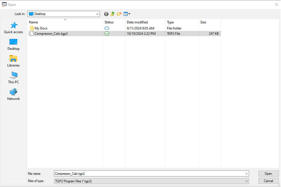The height and width of the screenshot is (187, 281).
Task: Click the Open dialog title icon
Action: [4, 4]
